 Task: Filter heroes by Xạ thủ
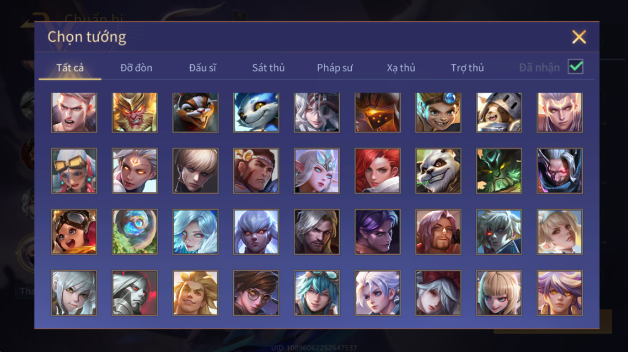401,68
